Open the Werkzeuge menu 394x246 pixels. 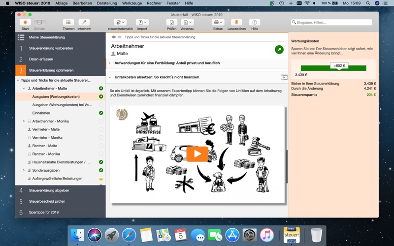coord(132,3)
